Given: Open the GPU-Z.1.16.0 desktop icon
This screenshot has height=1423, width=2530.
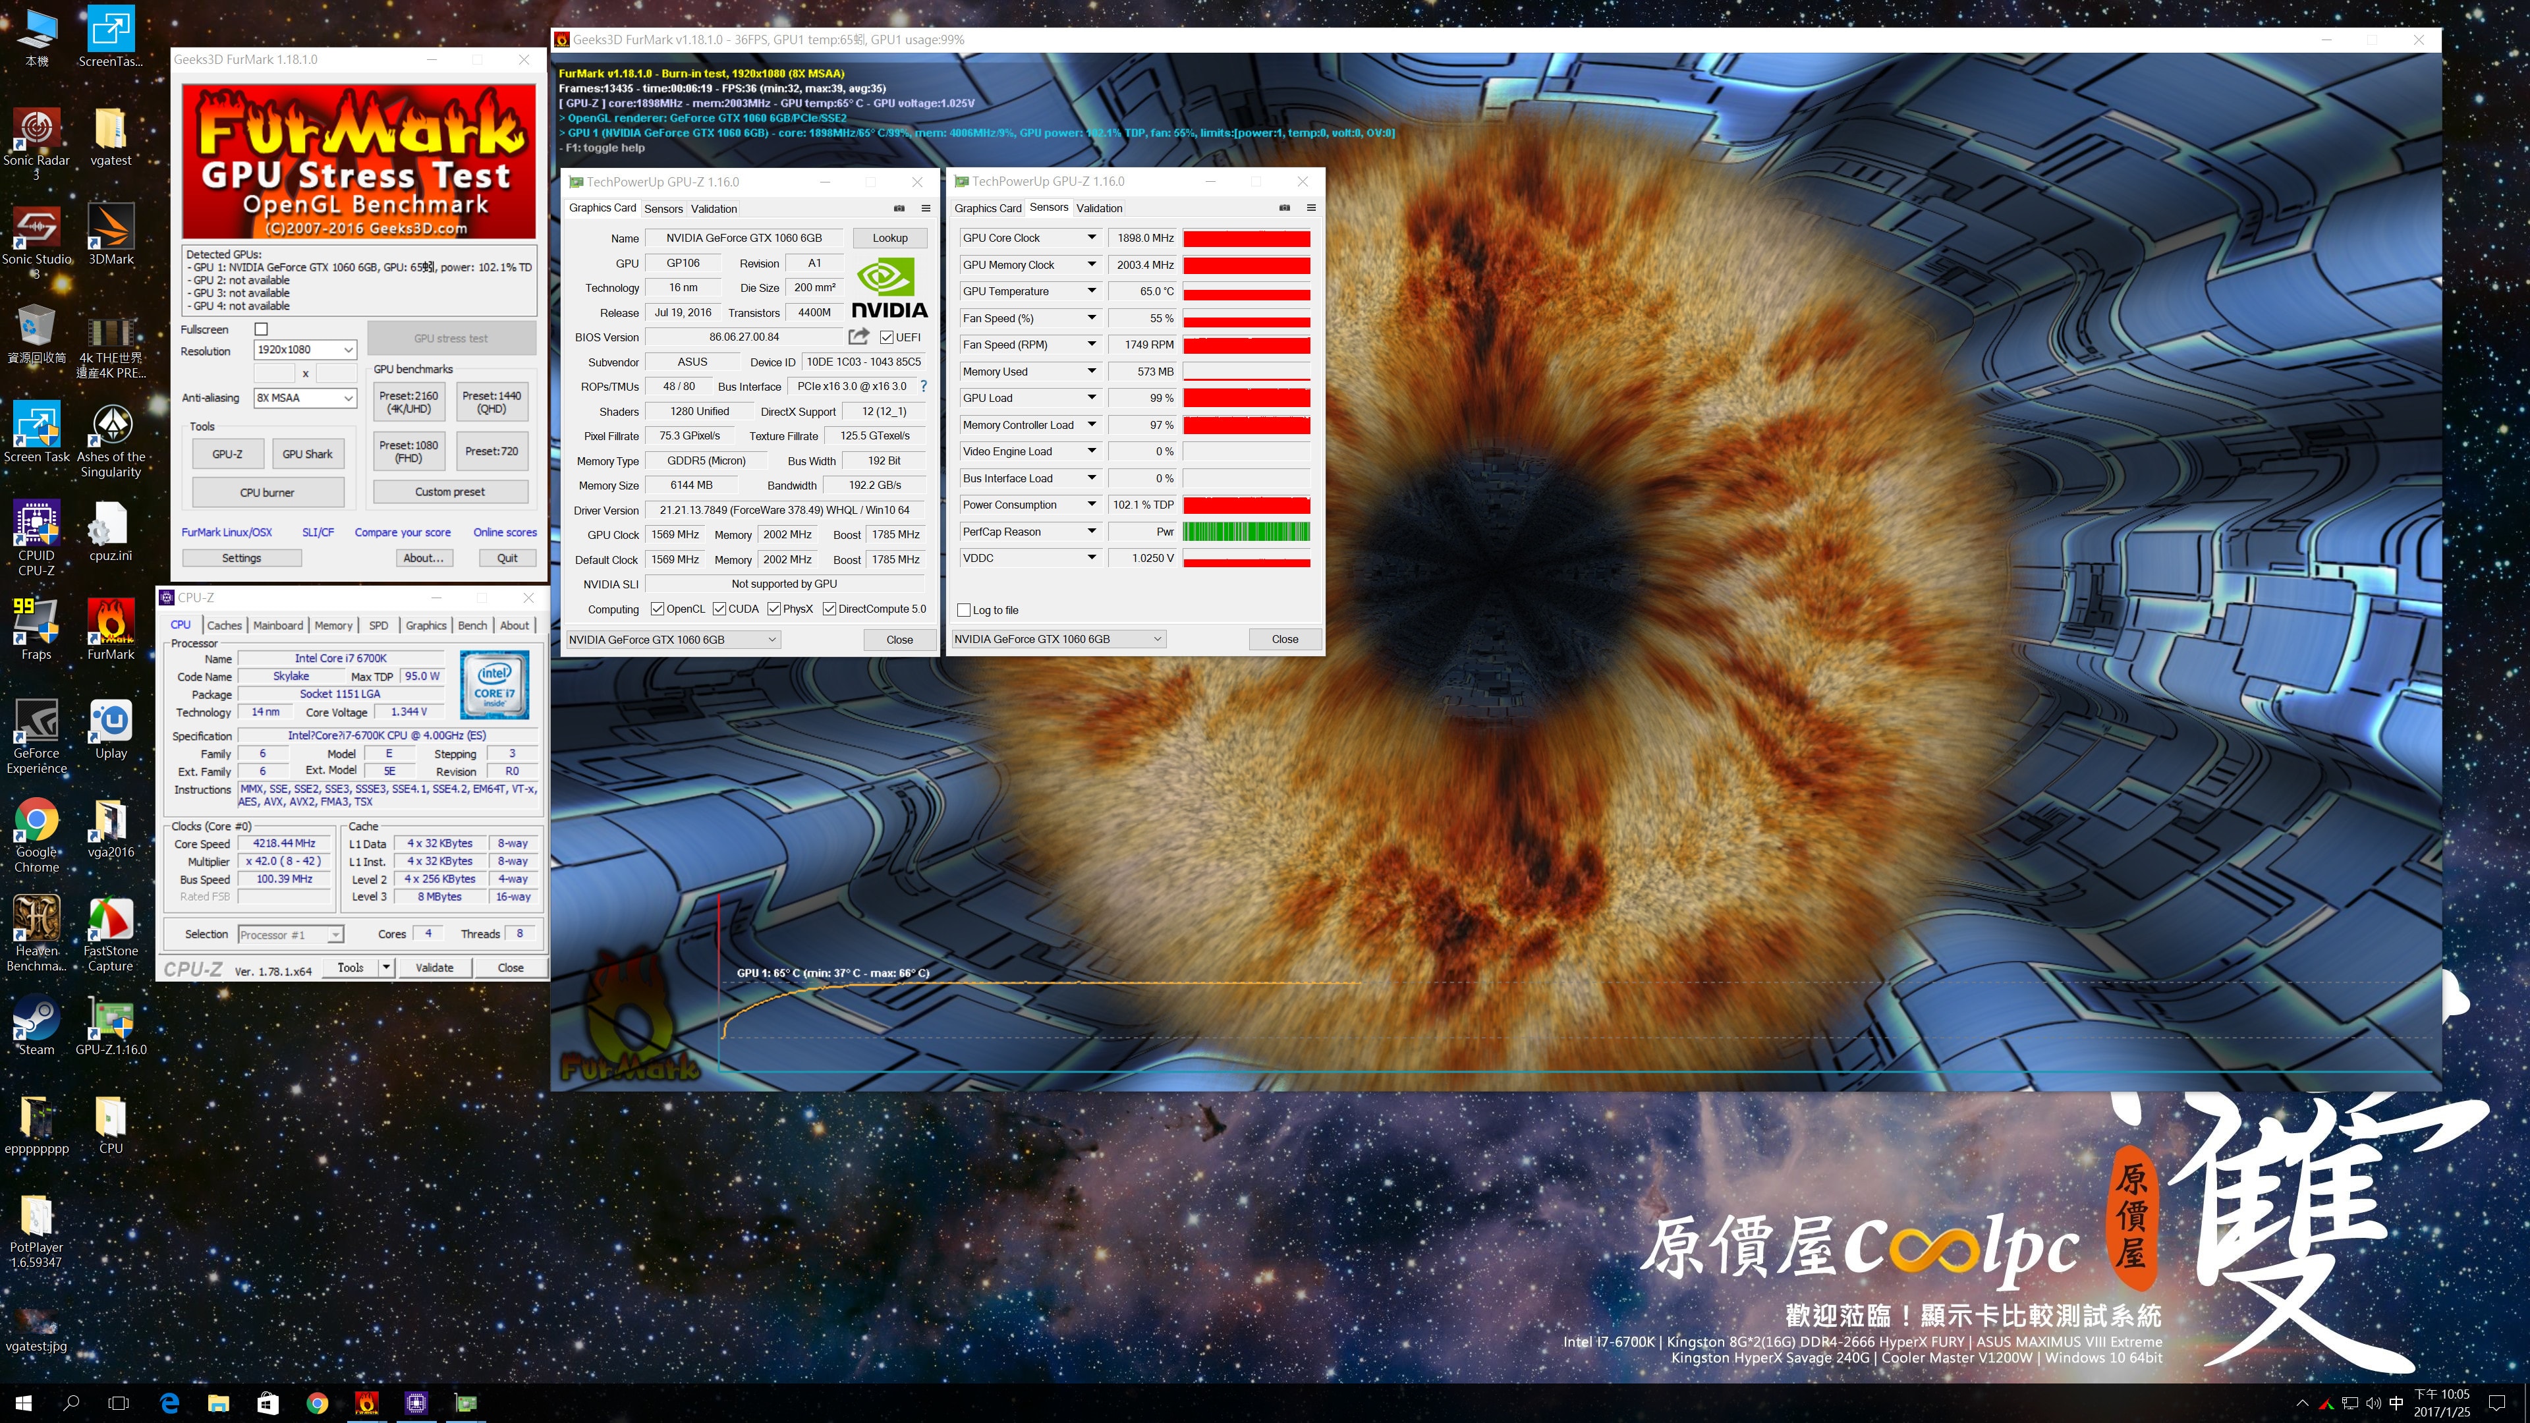Looking at the screenshot, I should [x=111, y=1025].
